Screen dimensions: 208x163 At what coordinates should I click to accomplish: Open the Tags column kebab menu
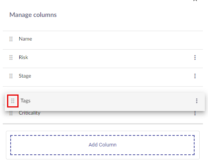click(197, 101)
